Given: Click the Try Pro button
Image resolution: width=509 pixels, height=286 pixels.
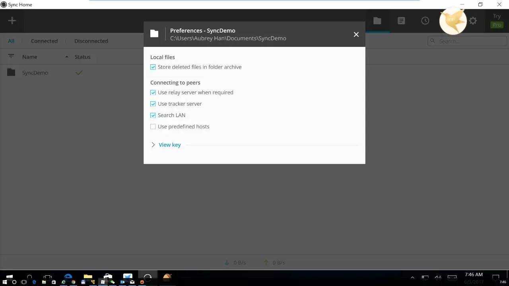Looking at the screenshot, I should tap(497, 21).
